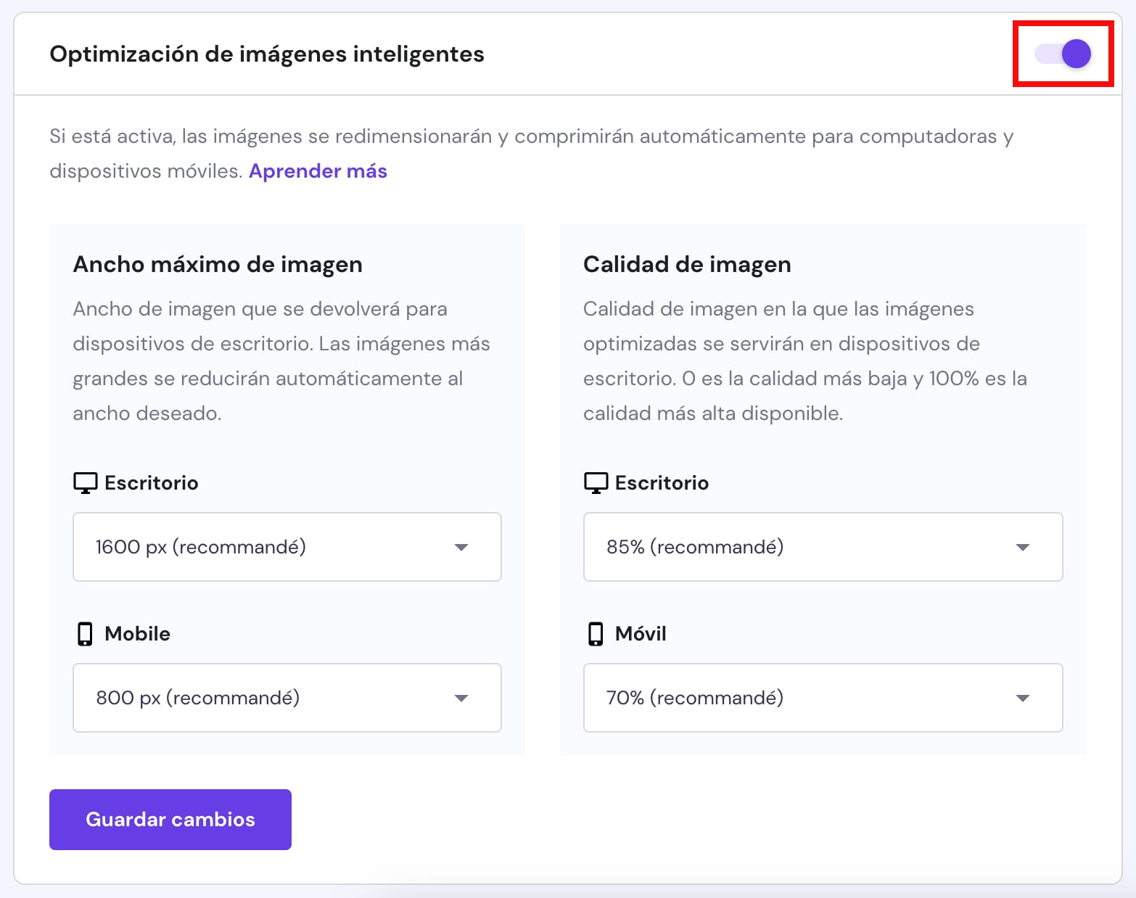The image size is (1136, 898).
Task: Click the desktop monitor icon under Ancho máximo
Action: [85, 482]
